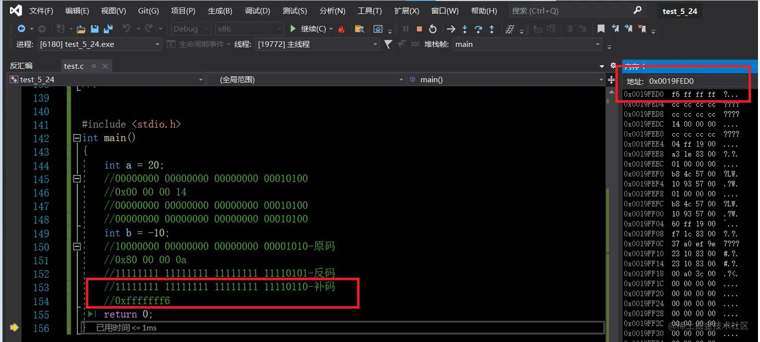
Task: Open the process [6180] test_5_24.exe dropdown
Action: click(100, 44)
